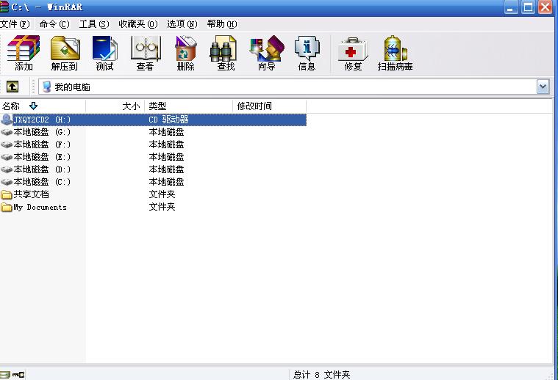Image resolution: width=558 pixels, height=380 pixels.
Task: Select the 本地磁盘 (C:) entry name
Action: [42, 182]
